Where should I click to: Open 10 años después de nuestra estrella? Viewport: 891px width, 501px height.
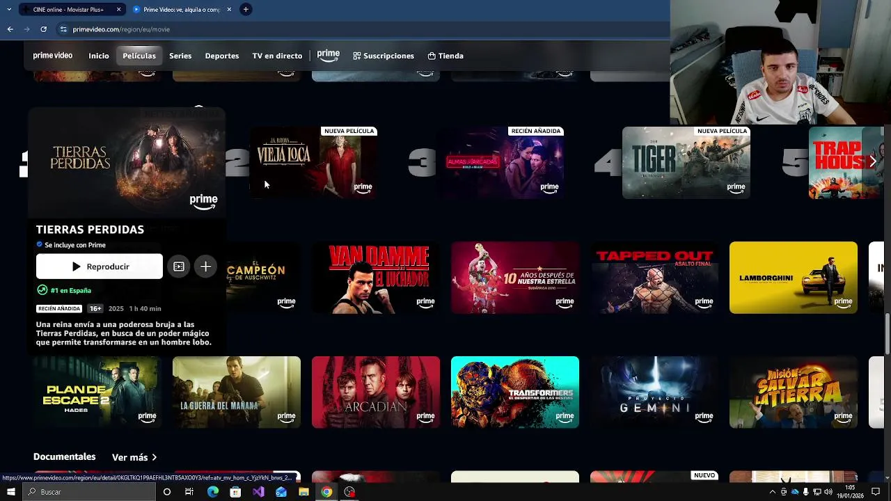(515, 278)
